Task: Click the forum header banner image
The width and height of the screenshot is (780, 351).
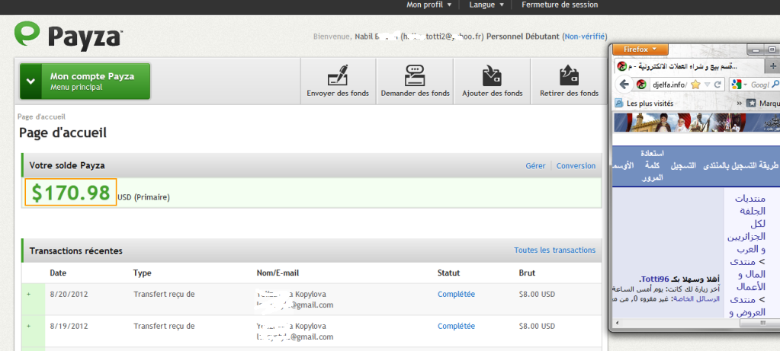Action: click(x=697, y=123)
